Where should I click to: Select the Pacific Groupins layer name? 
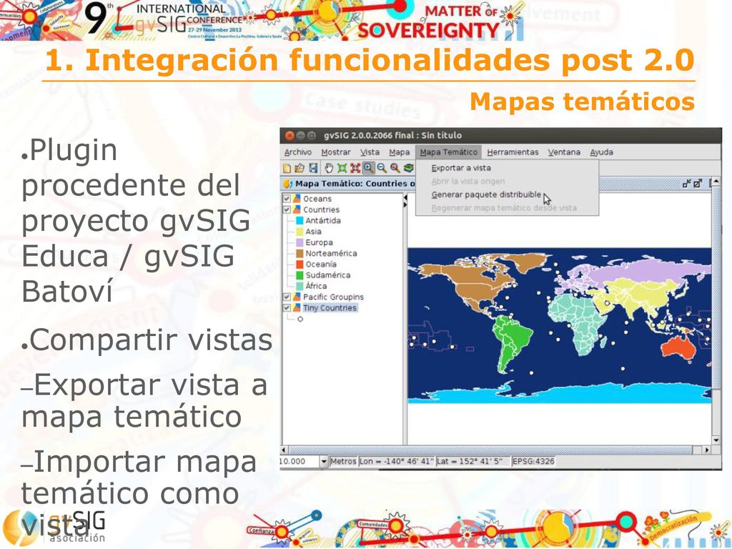point(333,297)
